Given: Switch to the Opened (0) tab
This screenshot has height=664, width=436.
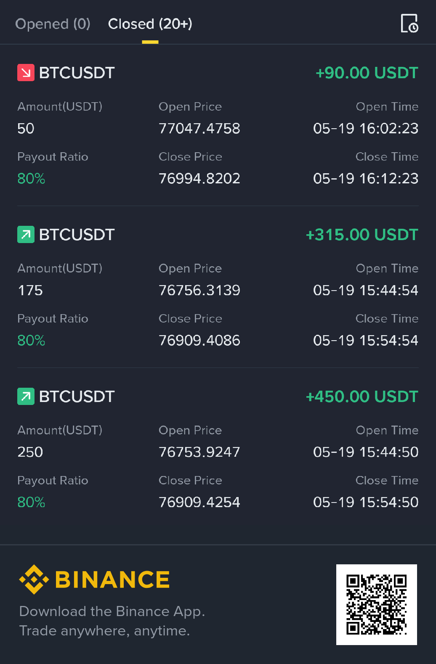Looking at the screenshot, I should pyautogui.click(x=53, y=24).
